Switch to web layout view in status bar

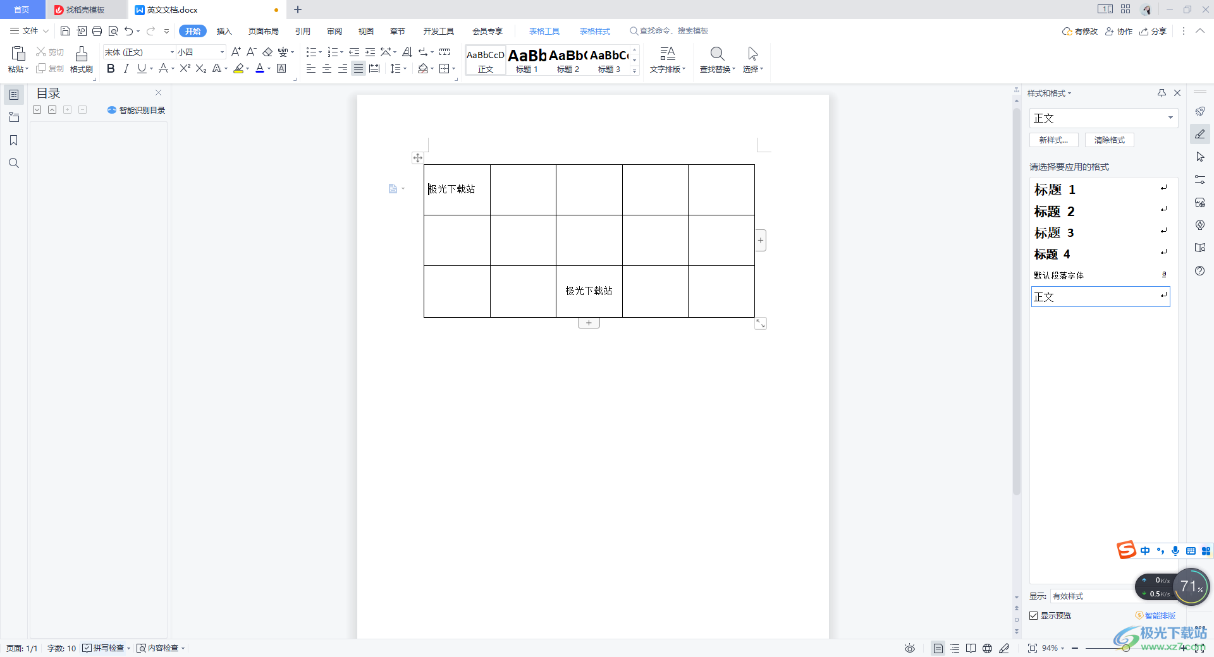[987, 648]
